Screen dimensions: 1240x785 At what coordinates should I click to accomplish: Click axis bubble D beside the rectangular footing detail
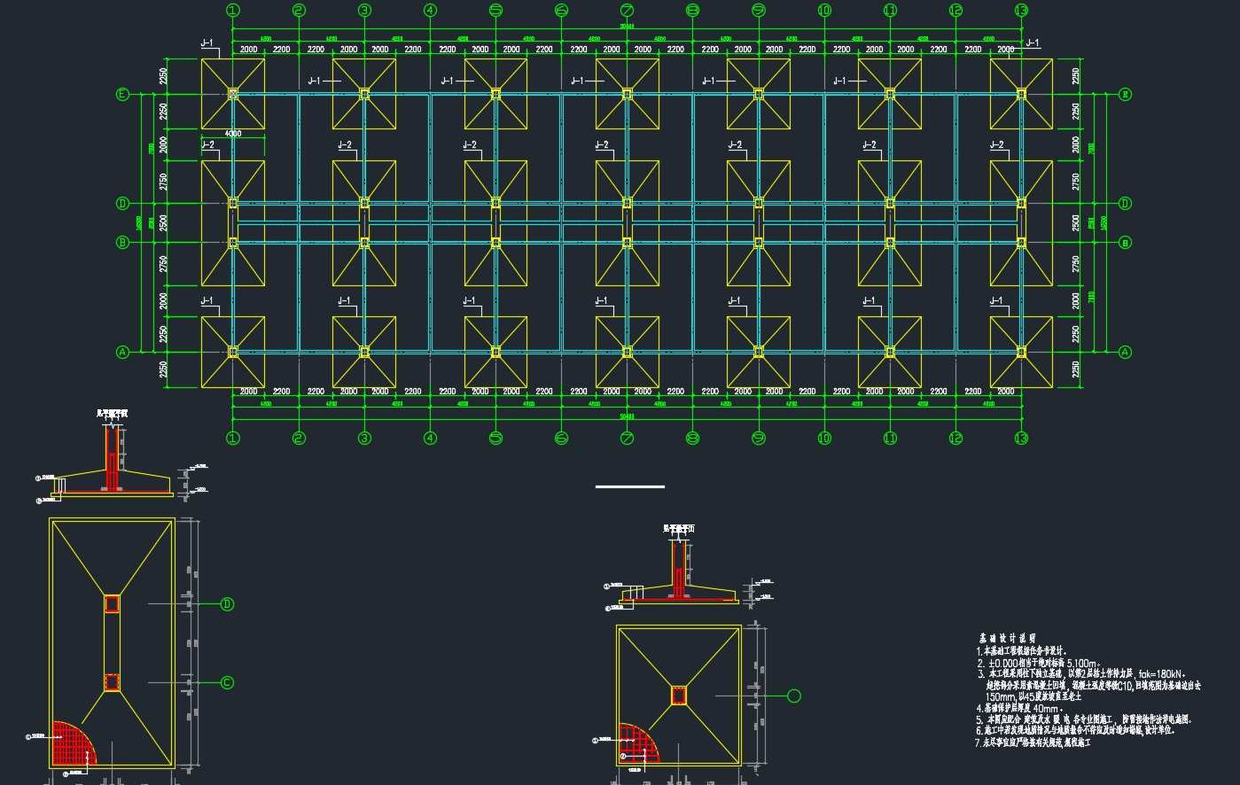(227, 604)
